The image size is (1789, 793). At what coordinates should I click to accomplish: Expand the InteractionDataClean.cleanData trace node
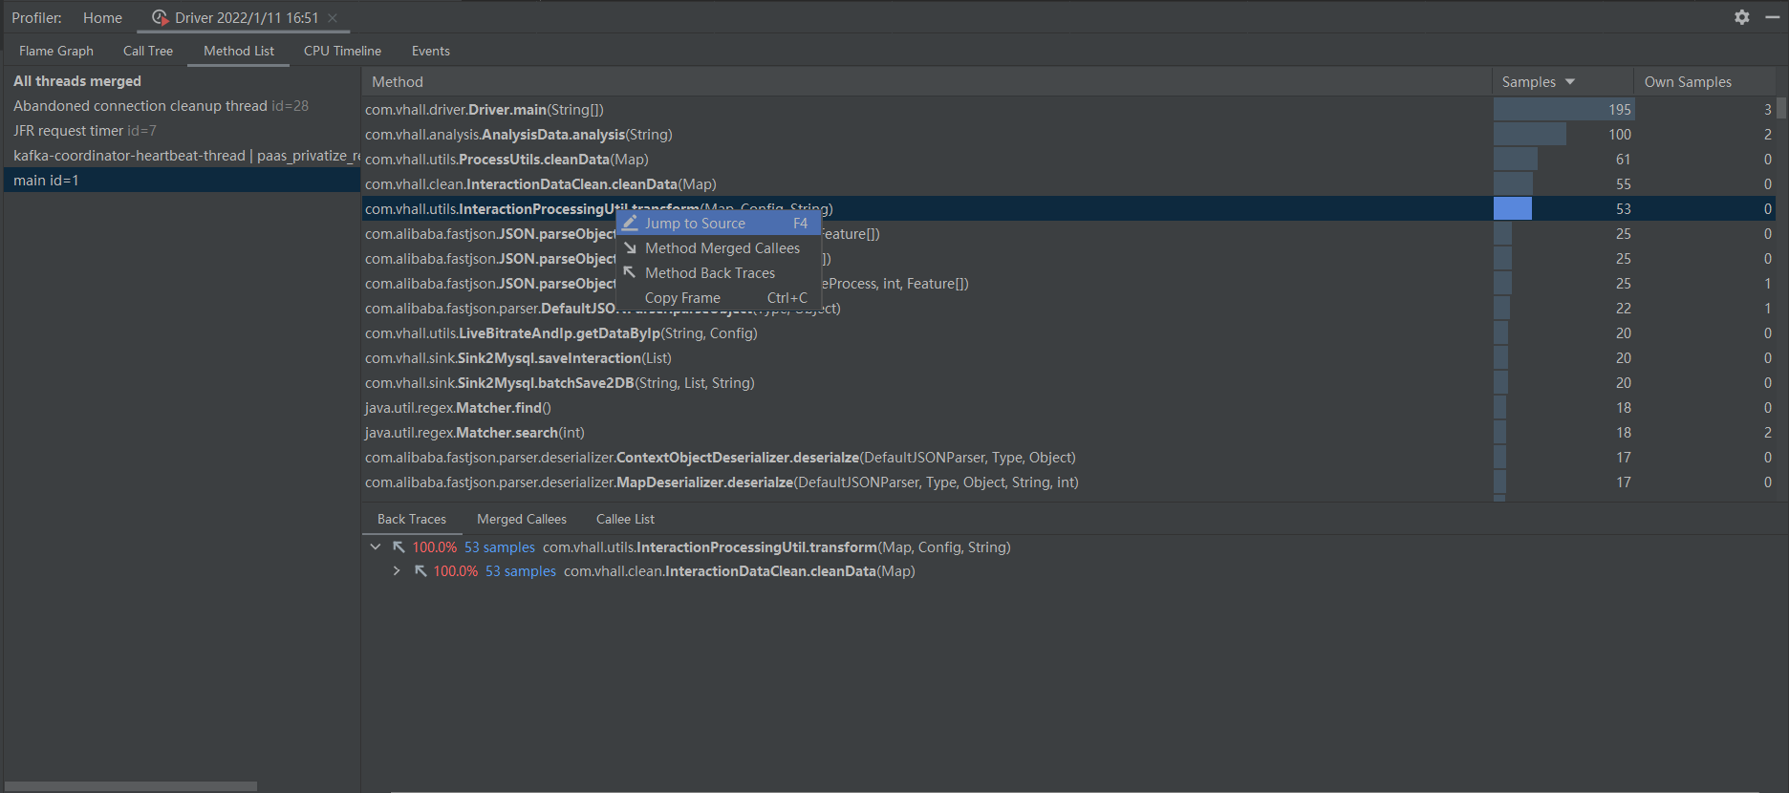[397, 571]
